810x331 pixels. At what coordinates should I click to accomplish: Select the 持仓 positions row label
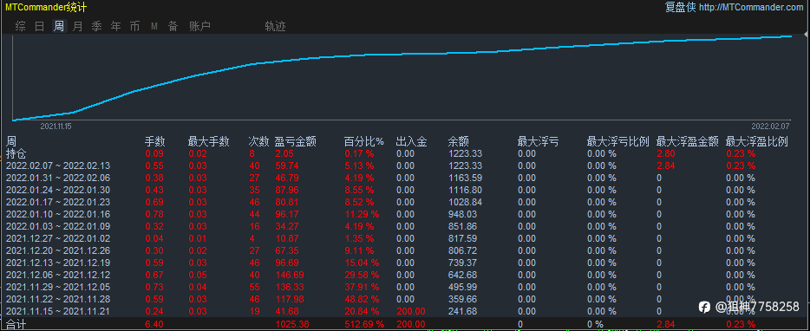[16, 153]
